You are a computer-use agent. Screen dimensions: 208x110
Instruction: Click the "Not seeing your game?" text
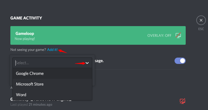28,50
